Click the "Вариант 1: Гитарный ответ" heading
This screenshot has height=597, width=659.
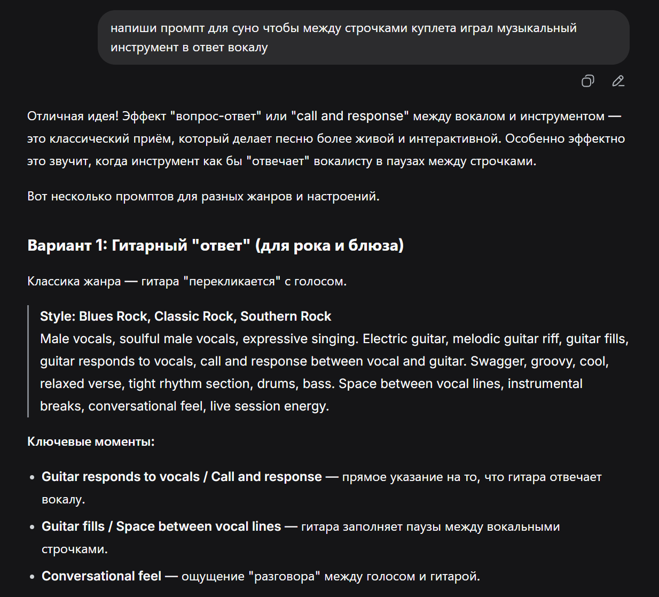pos(215,245)
